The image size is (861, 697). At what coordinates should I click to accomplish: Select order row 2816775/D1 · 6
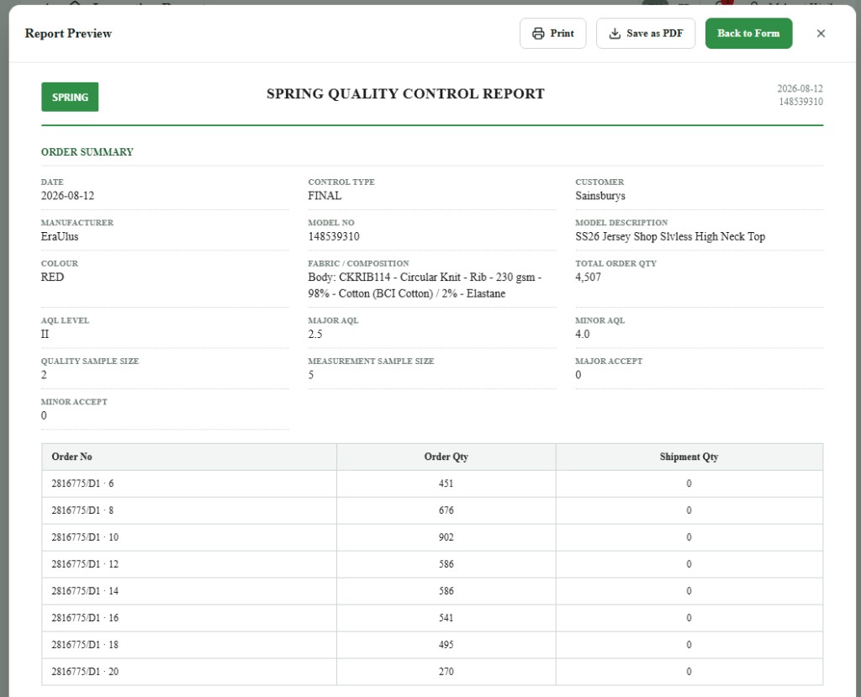[432, 484]
